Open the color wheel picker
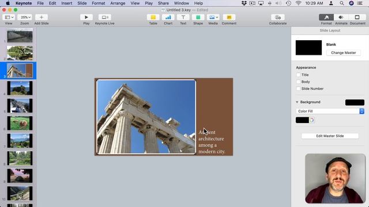The width and height of the screenshot is (369, 207). point(312,120)
